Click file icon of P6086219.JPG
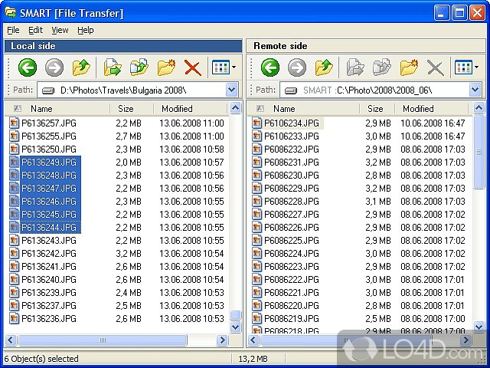This screenshot has width=490, height=368. (257, 319)
